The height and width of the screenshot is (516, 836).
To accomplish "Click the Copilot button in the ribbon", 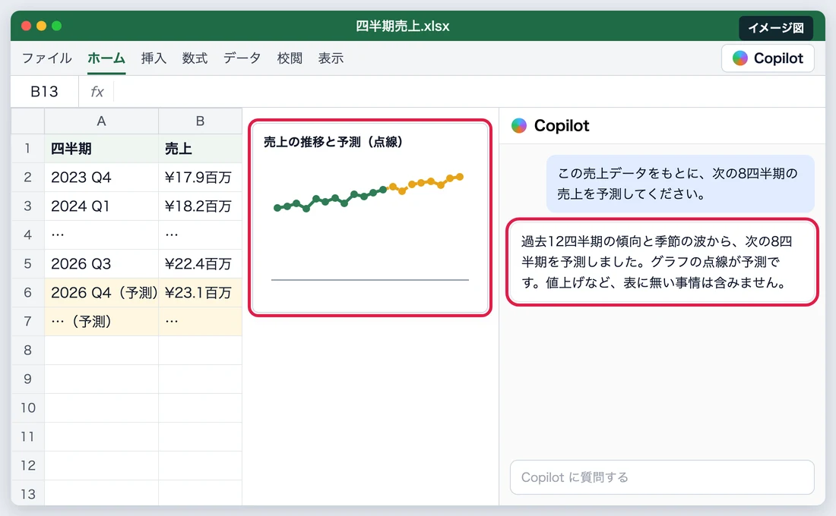I will tap(768, 58).
